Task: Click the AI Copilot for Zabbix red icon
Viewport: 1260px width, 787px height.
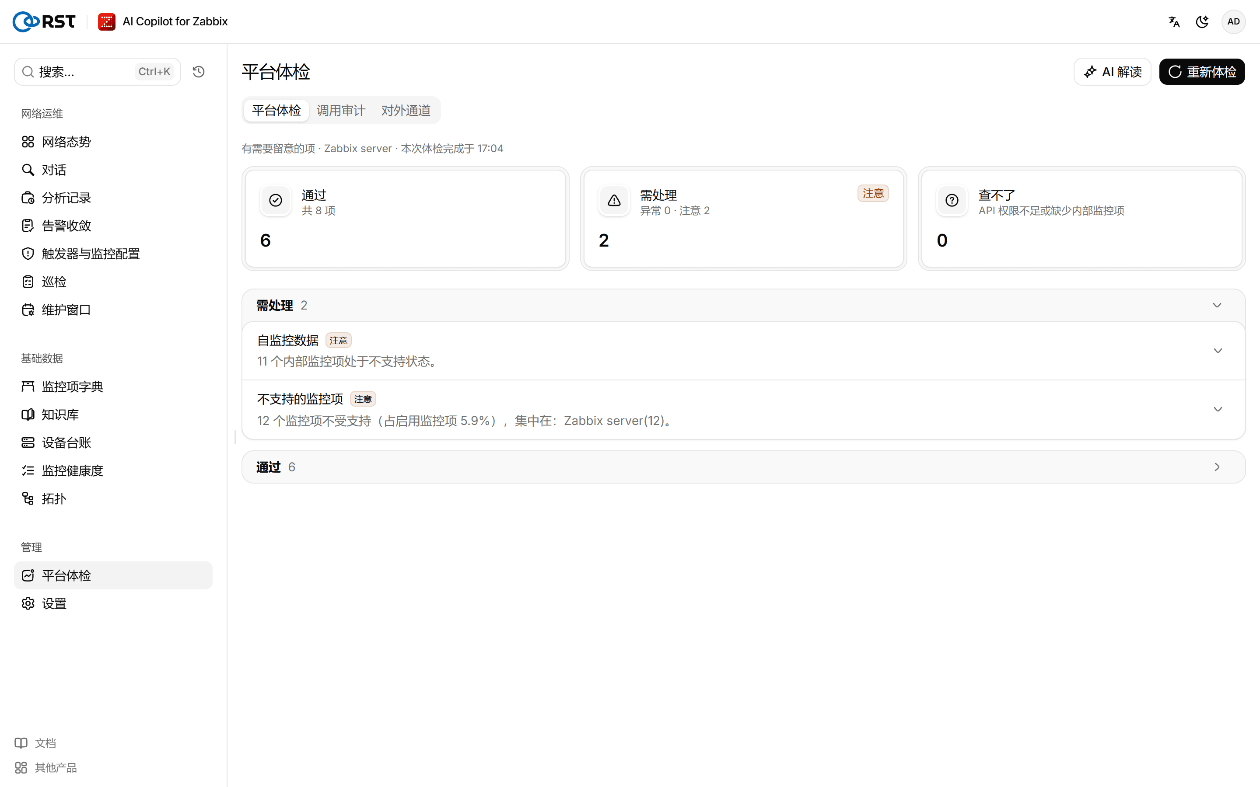Action: (107, 21)
